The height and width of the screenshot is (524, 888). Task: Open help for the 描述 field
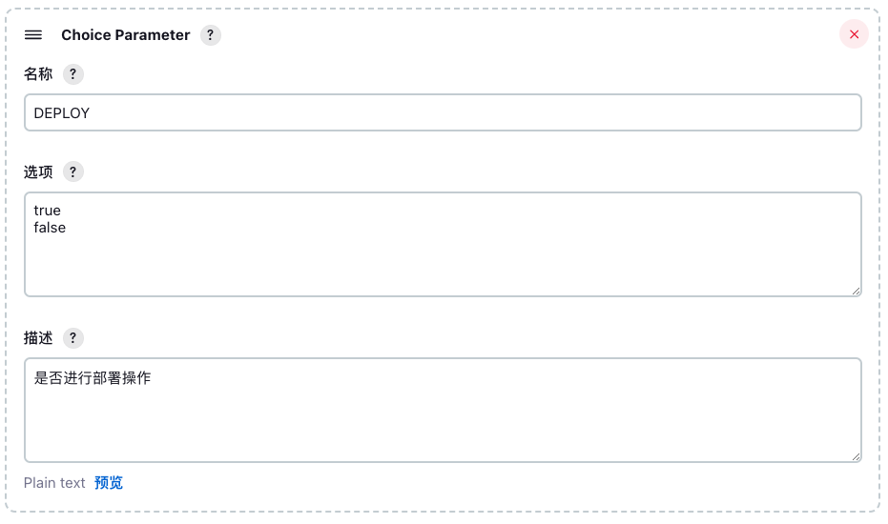pos(73,338)
